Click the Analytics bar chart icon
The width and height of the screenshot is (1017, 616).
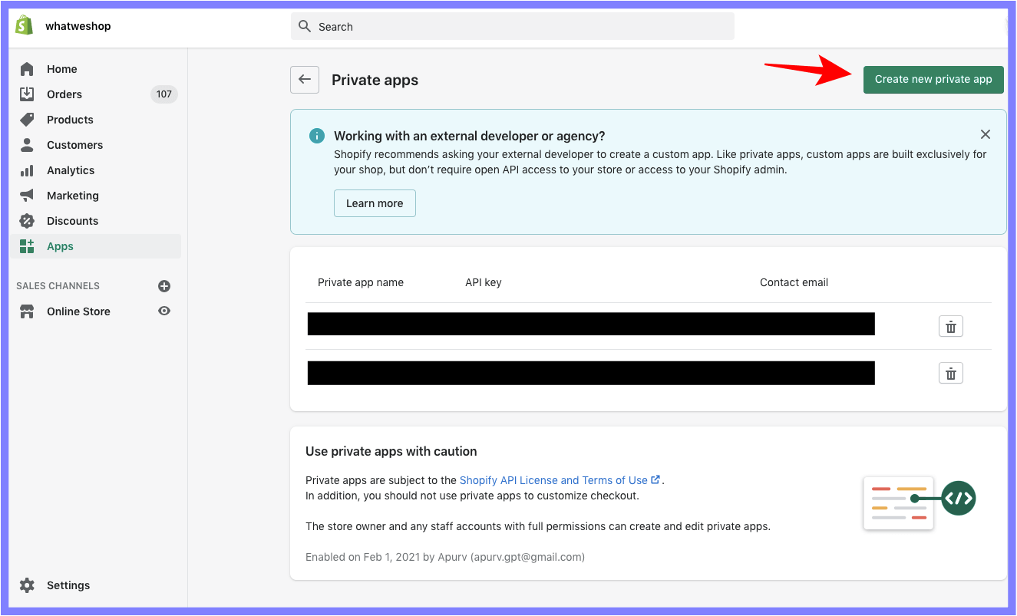[x=27, y=170]
